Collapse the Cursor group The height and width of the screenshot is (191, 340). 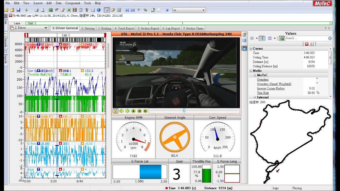[251, 49]
